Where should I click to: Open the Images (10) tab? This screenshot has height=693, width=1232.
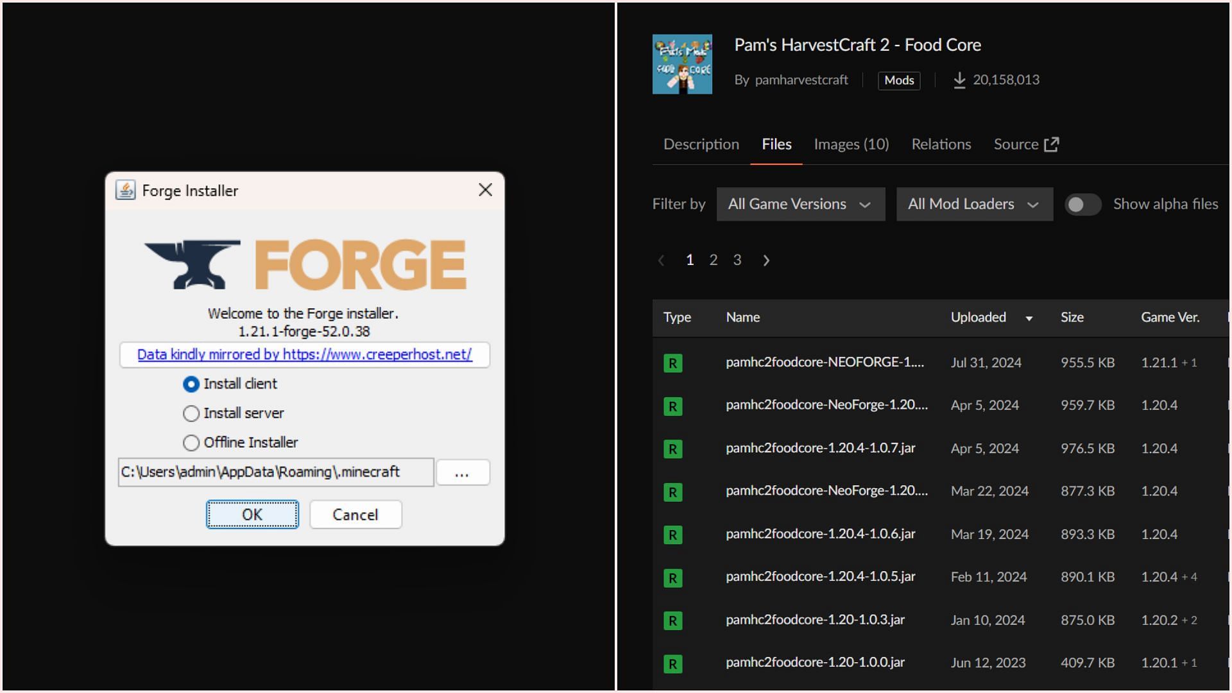click(851, 144)
